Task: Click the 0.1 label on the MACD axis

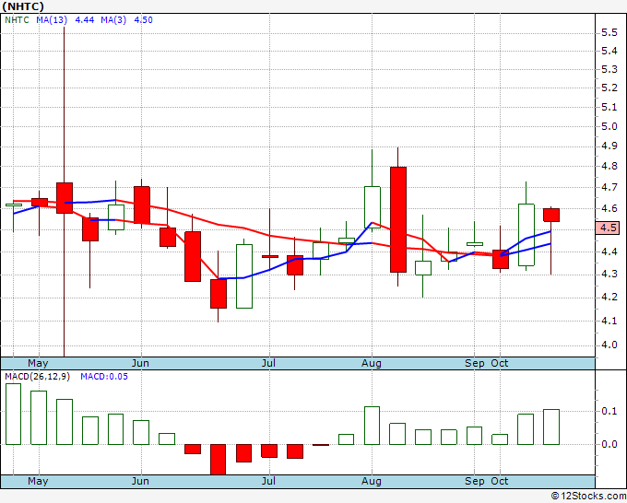Action: pos(609,411)
